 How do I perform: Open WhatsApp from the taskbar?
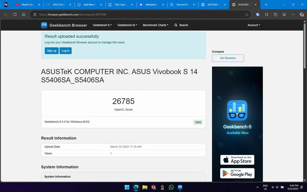171,187
